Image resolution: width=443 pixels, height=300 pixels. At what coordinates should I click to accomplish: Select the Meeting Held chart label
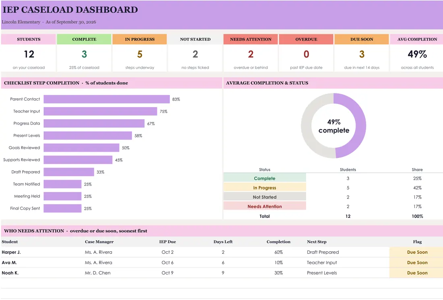pyautogui.click(x=27, y=197)
